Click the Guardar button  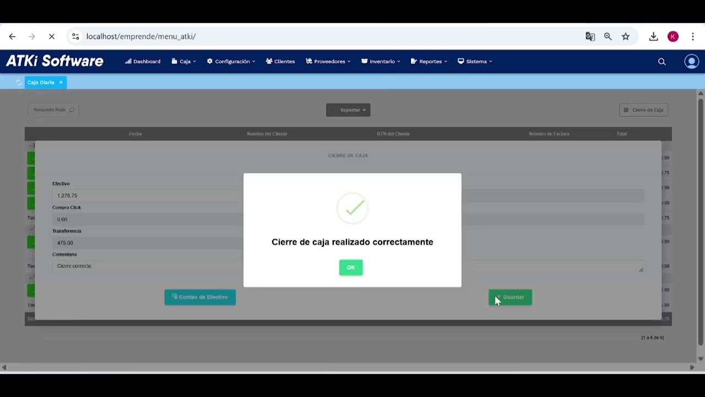511,297
